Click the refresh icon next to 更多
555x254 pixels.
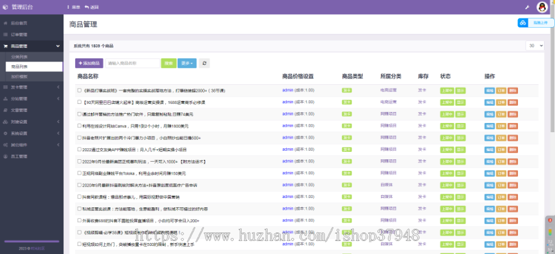point(204,63)
